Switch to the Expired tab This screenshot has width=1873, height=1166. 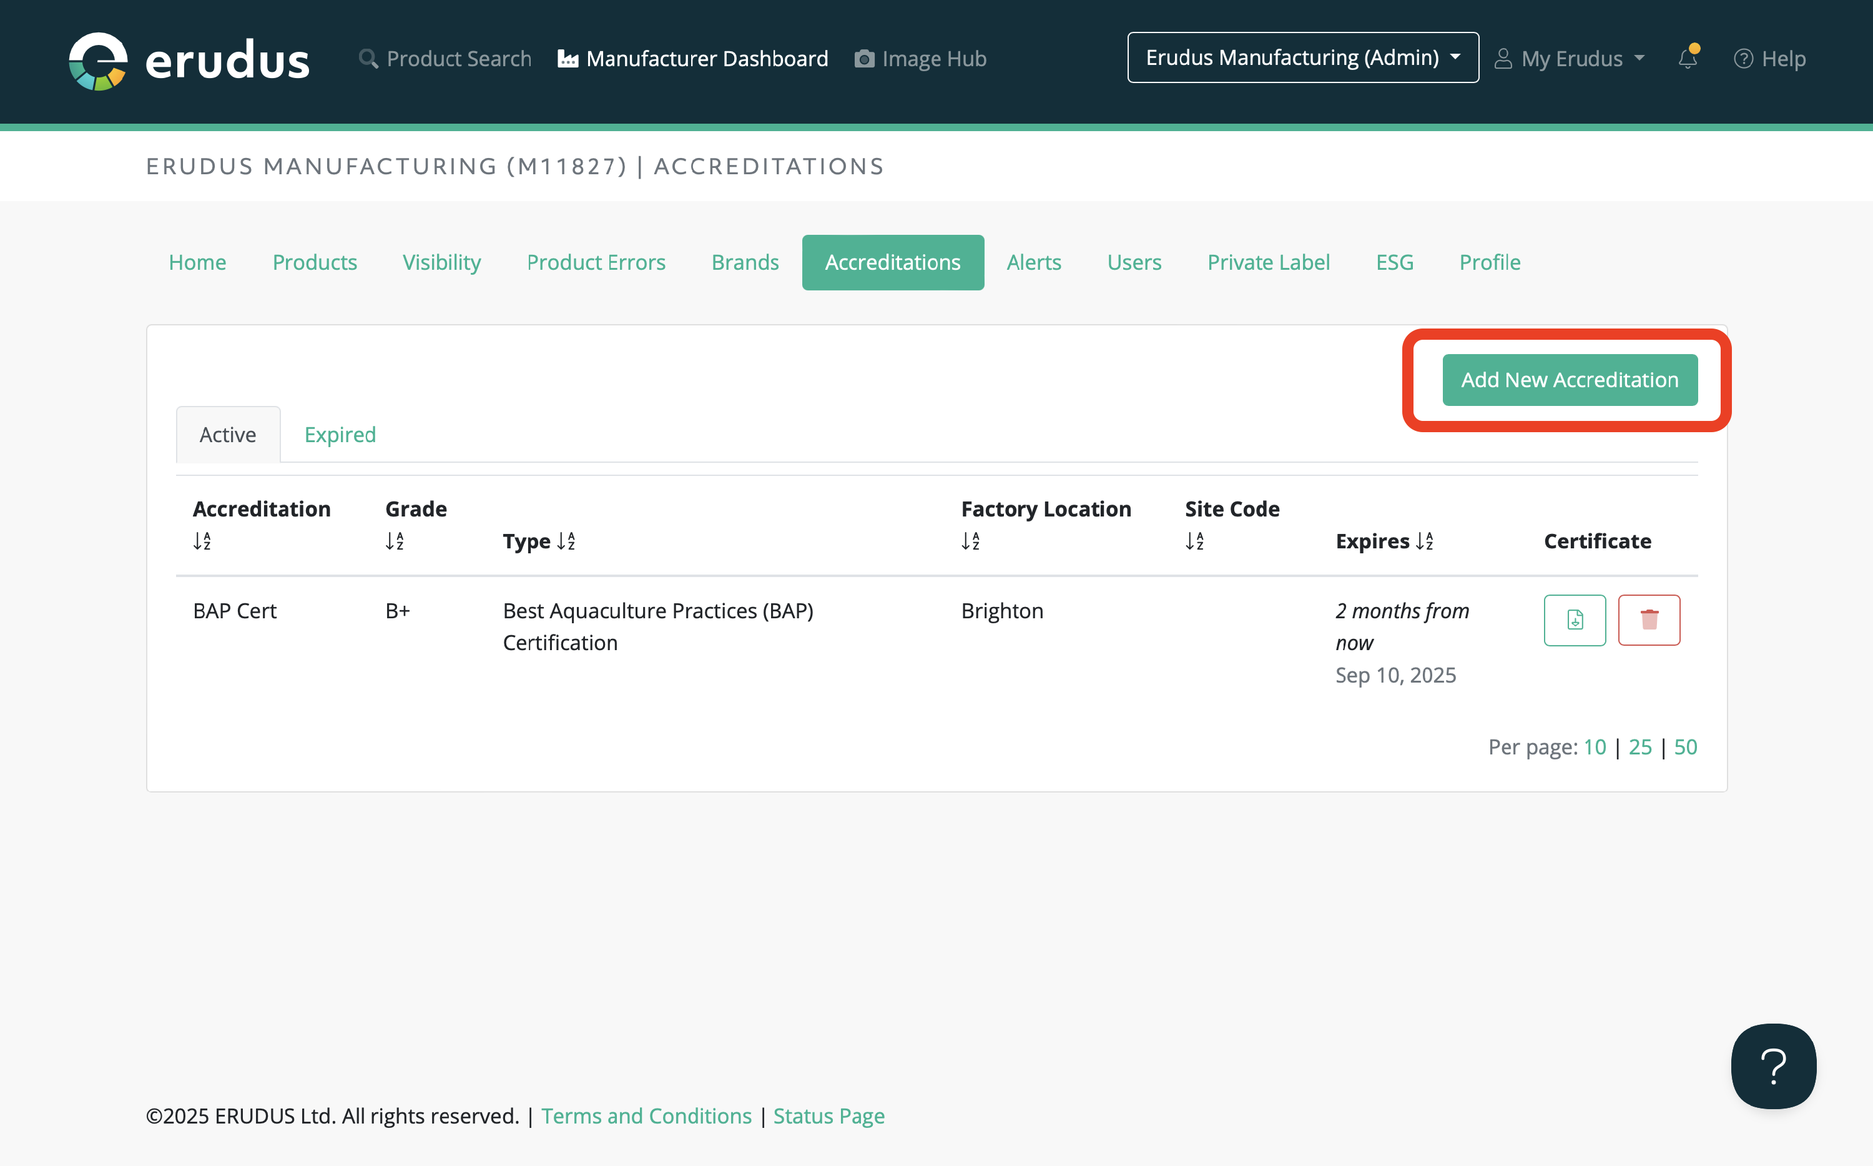pyautogui.click(x=340, y=435)
